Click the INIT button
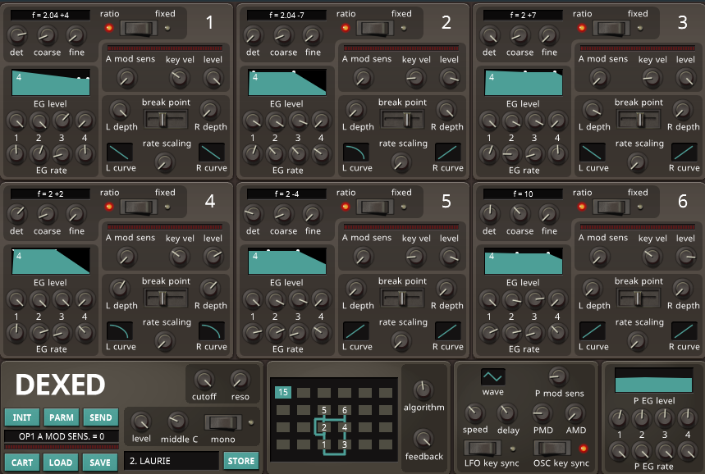 tap(22, 417)
